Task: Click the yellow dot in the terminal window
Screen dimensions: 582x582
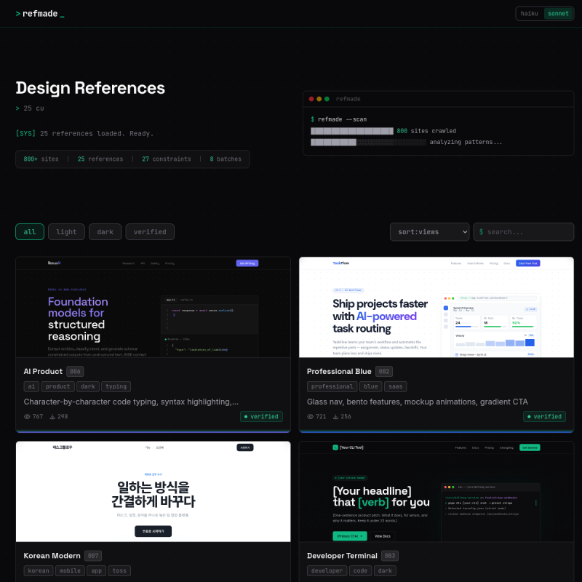Action: point(319,99)
